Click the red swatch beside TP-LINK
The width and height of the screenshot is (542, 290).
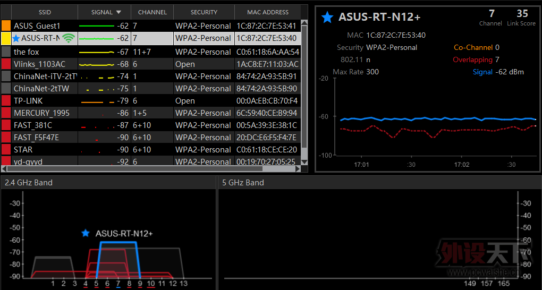(6, 100)
